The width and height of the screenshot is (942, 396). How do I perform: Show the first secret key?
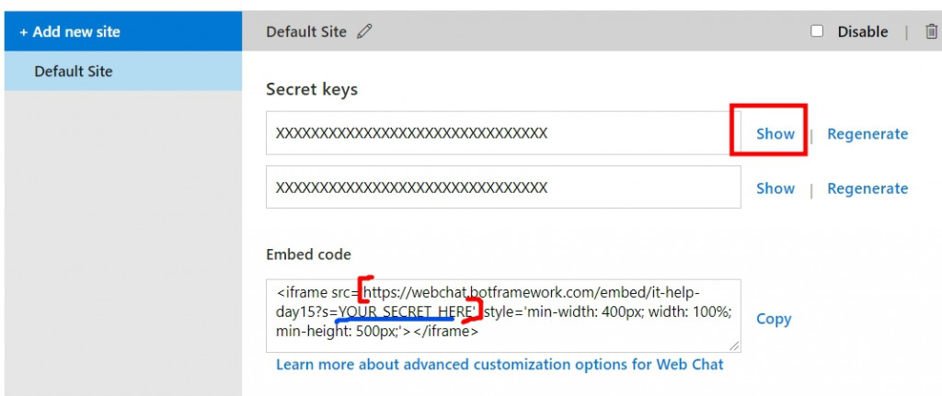[x=775, y=134]
